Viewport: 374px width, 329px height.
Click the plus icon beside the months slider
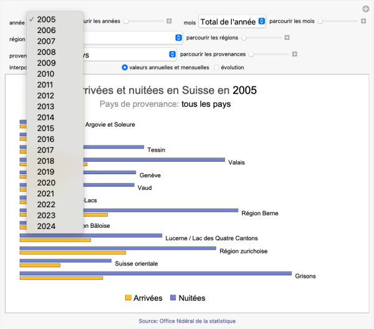pos(363,21)
